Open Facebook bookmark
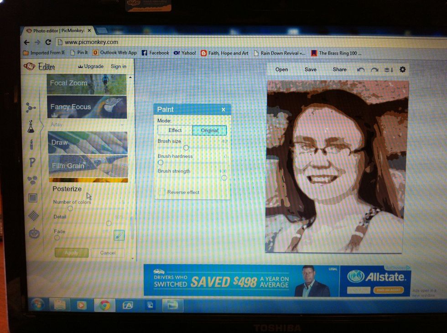The width and height of the screenshot is (447, 333). (x=156, y=53)
